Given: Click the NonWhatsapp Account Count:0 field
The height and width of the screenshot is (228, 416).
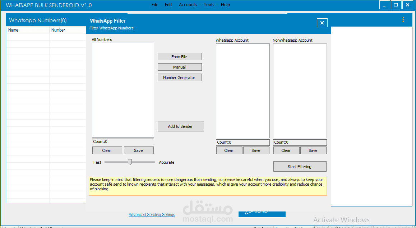Looking at the screenshot, I should coord(300,143).
